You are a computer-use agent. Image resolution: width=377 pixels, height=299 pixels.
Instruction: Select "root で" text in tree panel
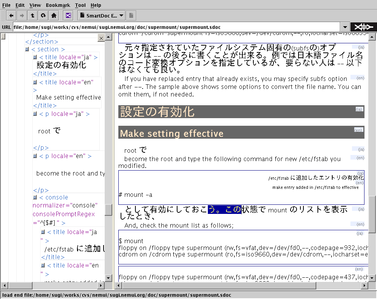[49, 131]
